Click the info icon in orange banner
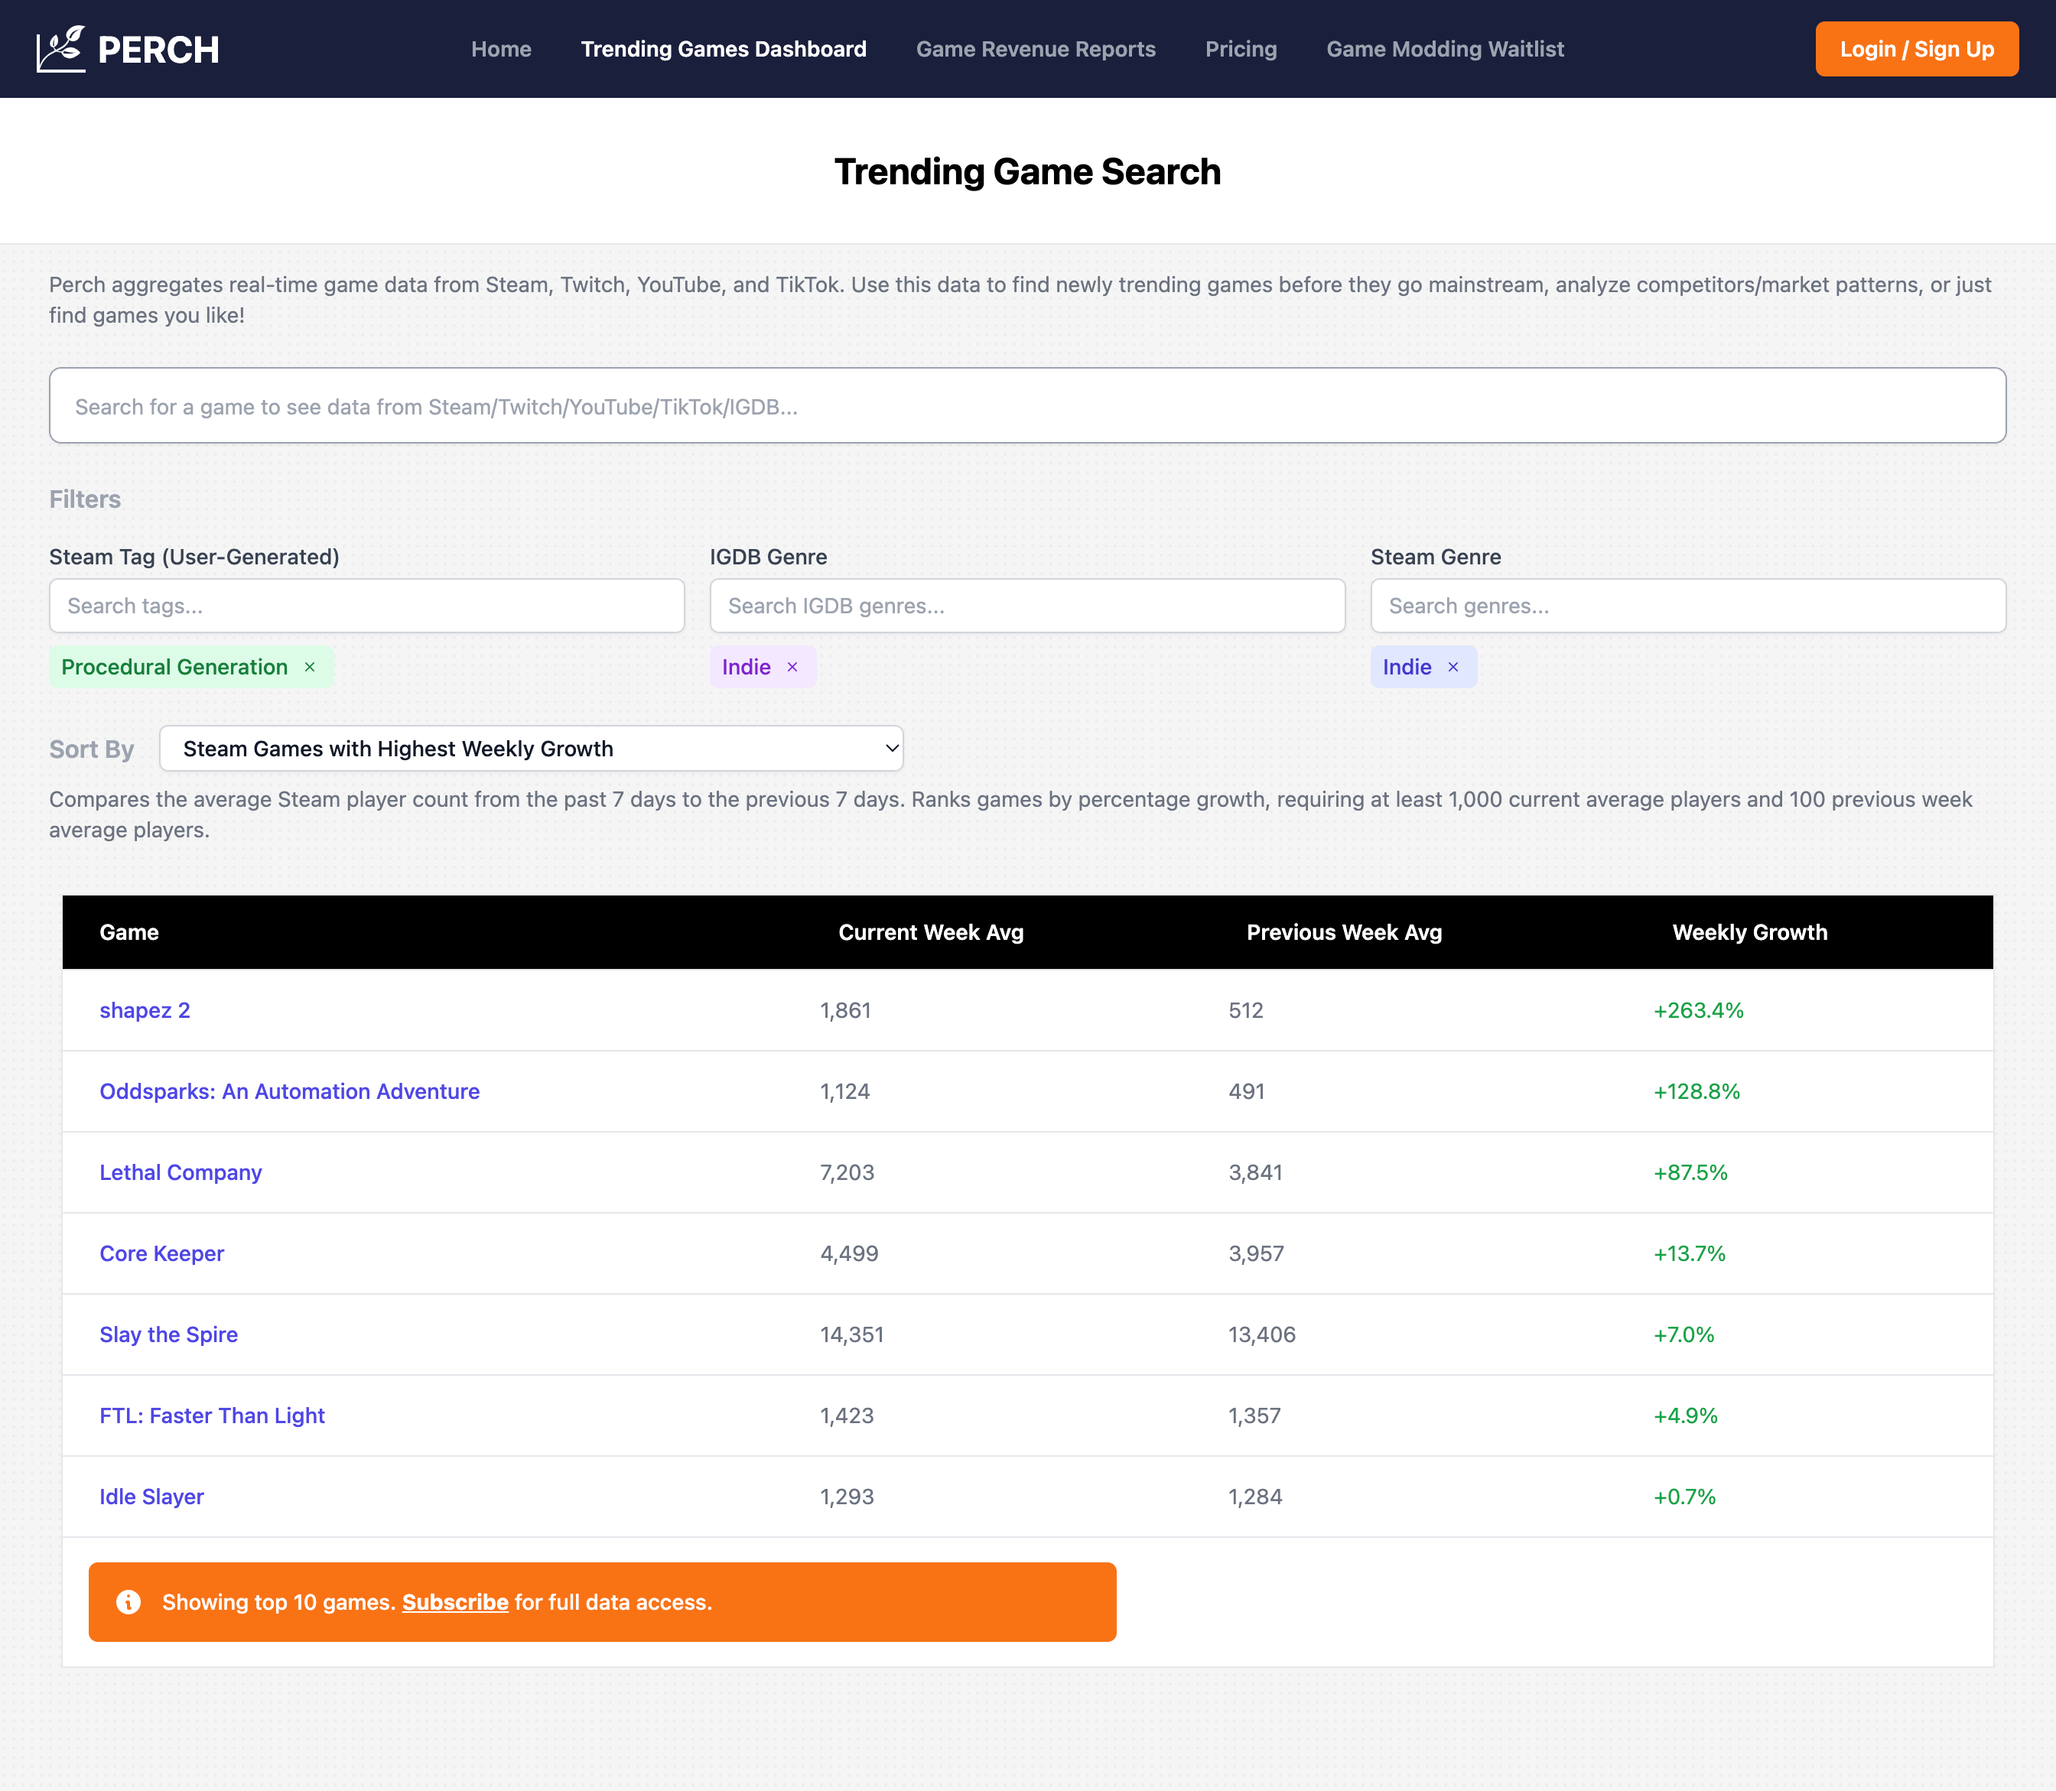This screenshot has height=1791, width=2056. (128, 1602)
